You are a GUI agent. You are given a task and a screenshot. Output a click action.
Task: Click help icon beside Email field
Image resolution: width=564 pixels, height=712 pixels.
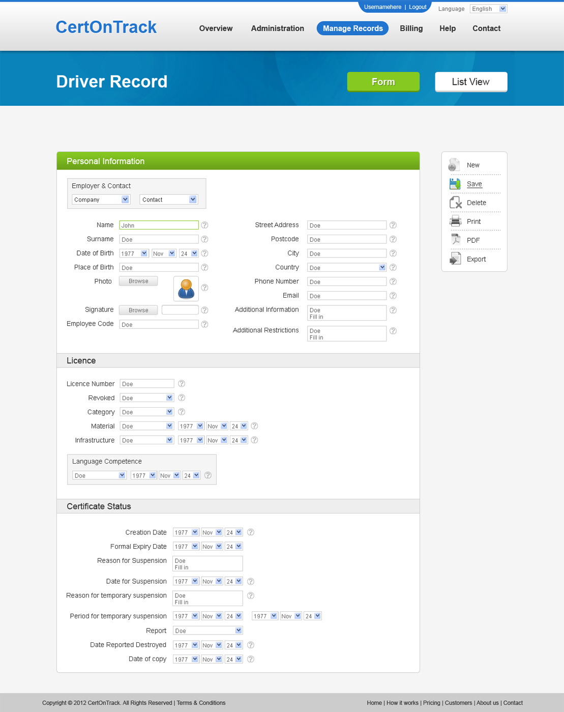point(393,296)
